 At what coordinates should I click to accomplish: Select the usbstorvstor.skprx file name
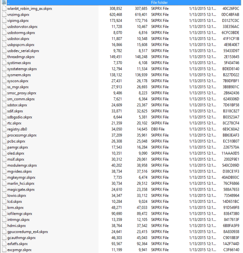22,27
